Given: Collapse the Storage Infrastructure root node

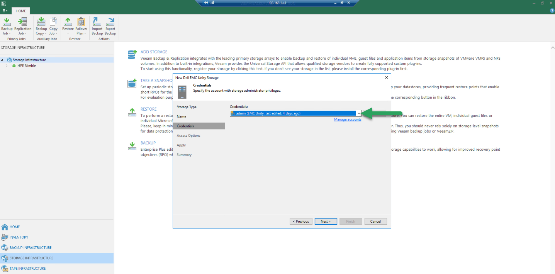Looking at the screenshot, I should (2, 60).
